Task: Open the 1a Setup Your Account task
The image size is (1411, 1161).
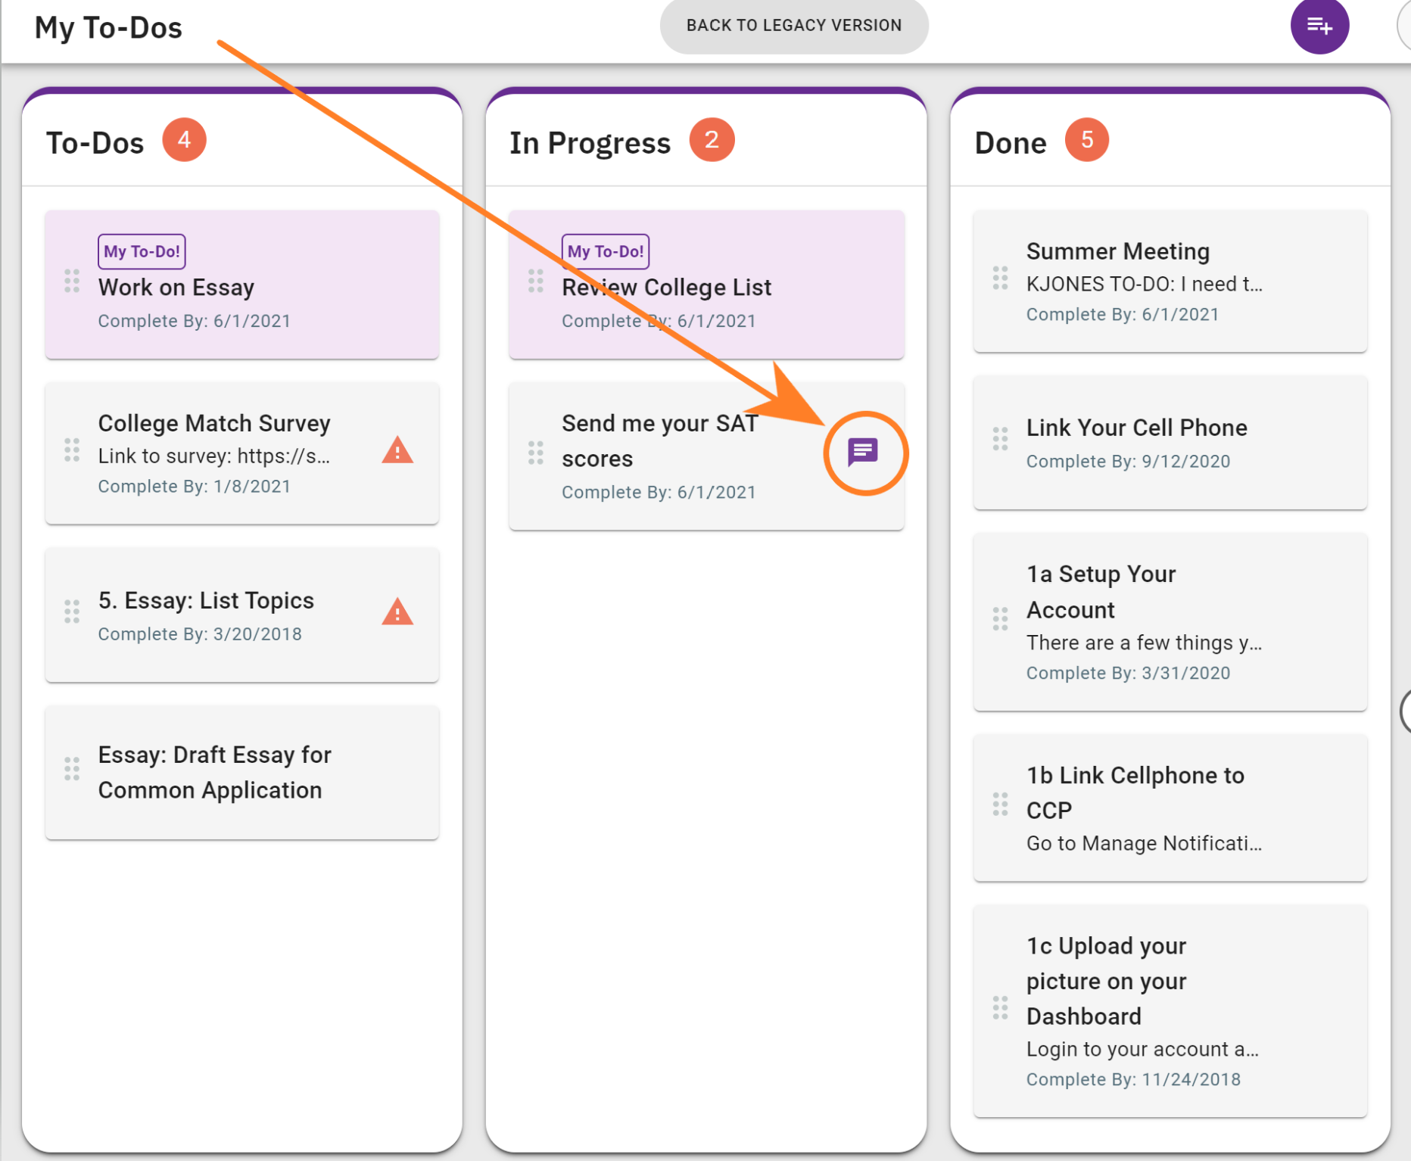Action: pos(1101,592)
